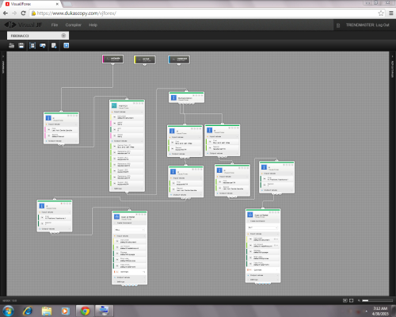Open the SELL trade command dropdown in the right Open at Market block
Image resolution: width=396 pixels, height=317 pixels.
tap(263, 227)
